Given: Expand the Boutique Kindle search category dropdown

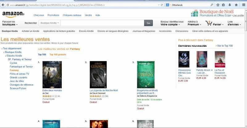Looking at the screenshot, I should click(50, 23).
